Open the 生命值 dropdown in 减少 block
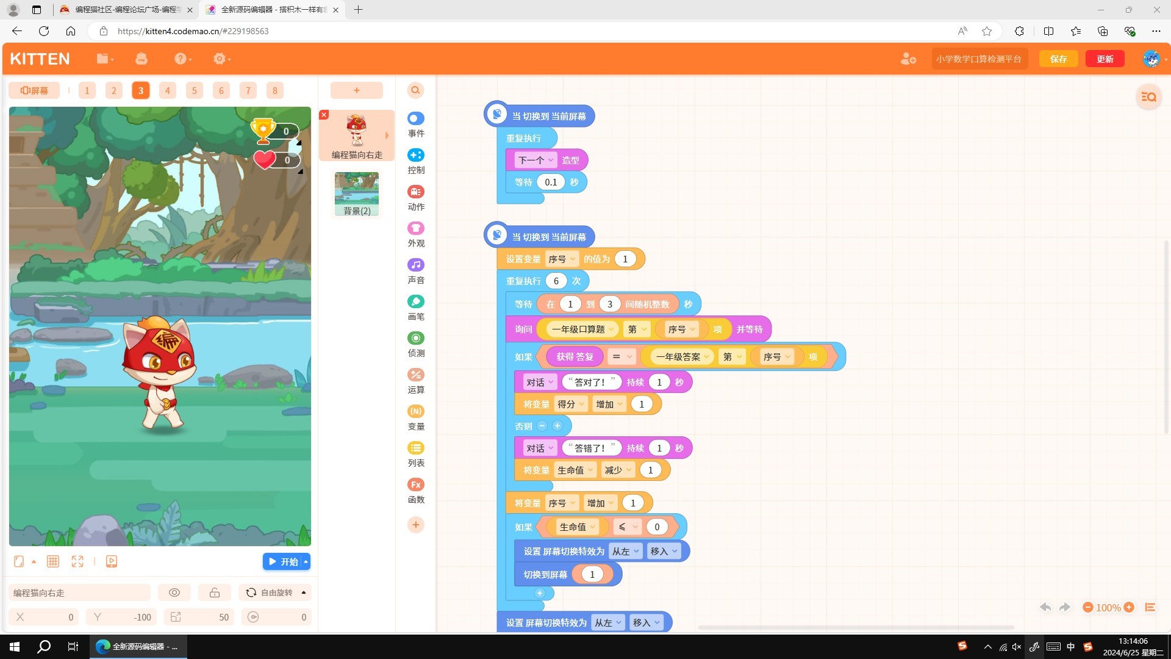 [575, 470]
